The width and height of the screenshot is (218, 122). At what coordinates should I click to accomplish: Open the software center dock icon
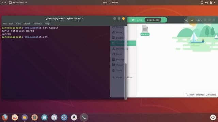54,118
